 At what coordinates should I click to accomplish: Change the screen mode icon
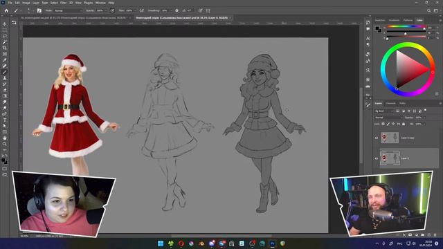pos(5,175)
